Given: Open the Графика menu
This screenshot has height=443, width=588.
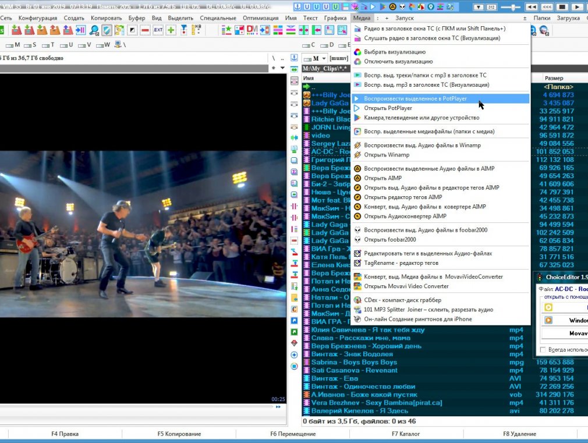Looking at the screenshot, I should (x=335, y=18).
